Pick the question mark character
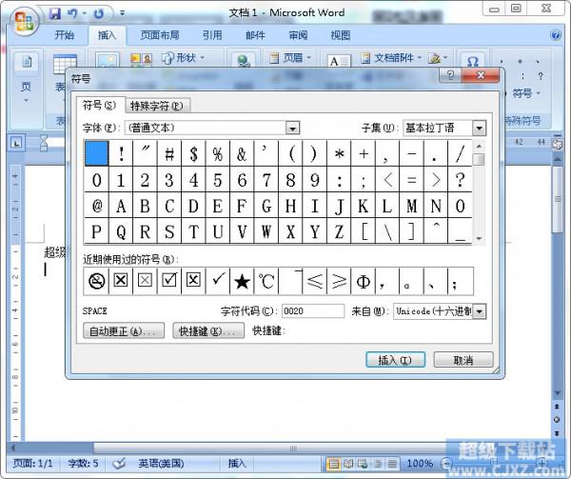 (x=460, y=180)
